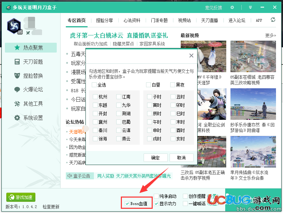The height and width of the screenshot is (213, 283).
Task: Open 系统设置 in the sidebar
Action: tap(31, 118)
